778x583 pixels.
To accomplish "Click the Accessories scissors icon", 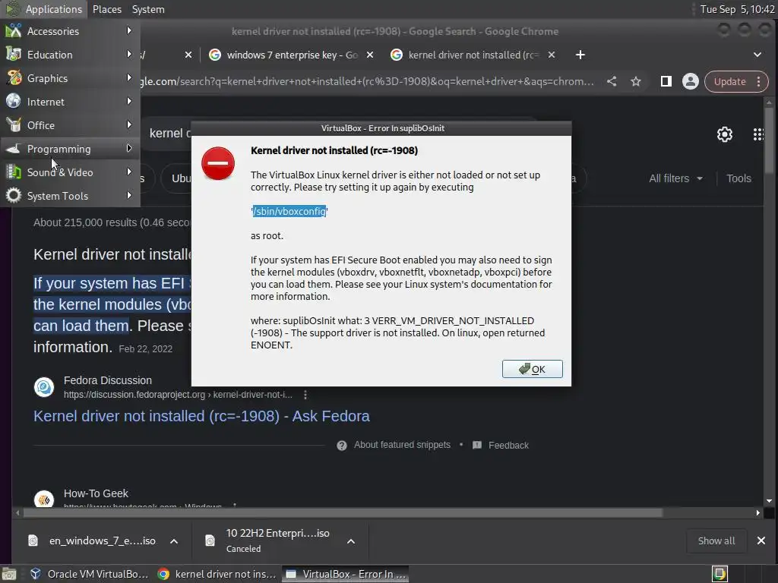I will point(14,30).
